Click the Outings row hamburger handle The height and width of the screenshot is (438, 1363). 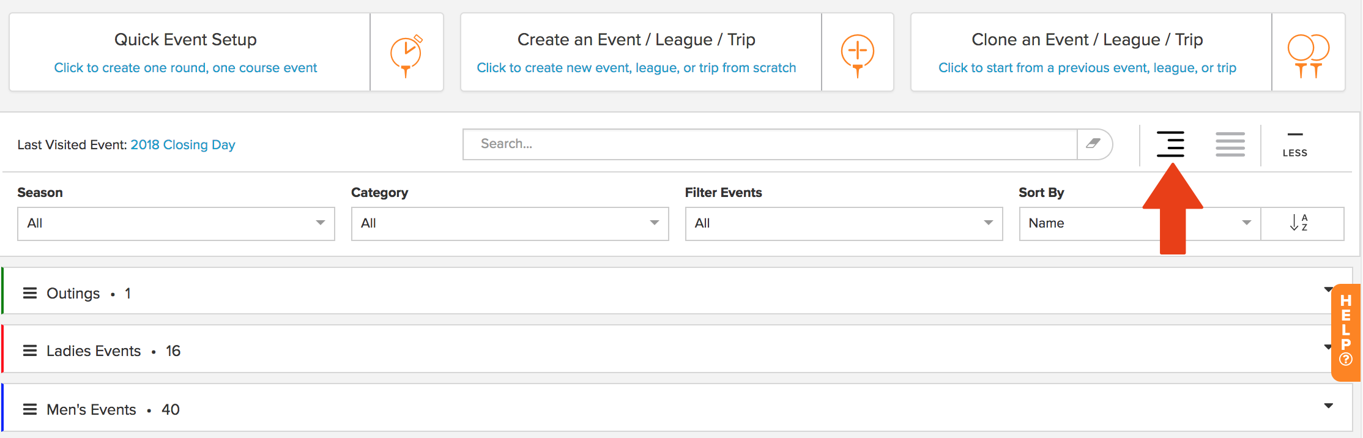click(30, 293)
